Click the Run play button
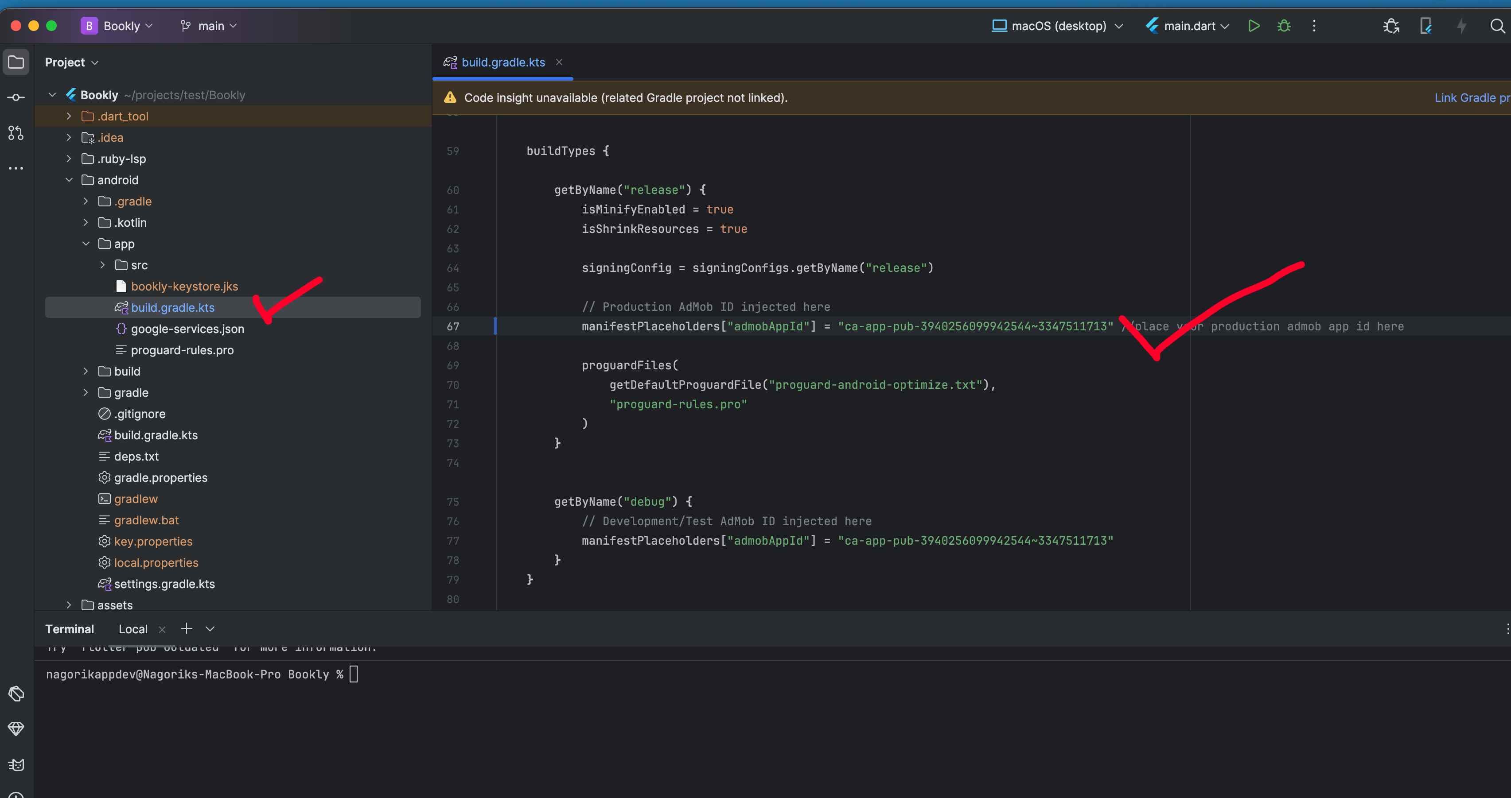1511x798 pixels. coord(1254,26)
